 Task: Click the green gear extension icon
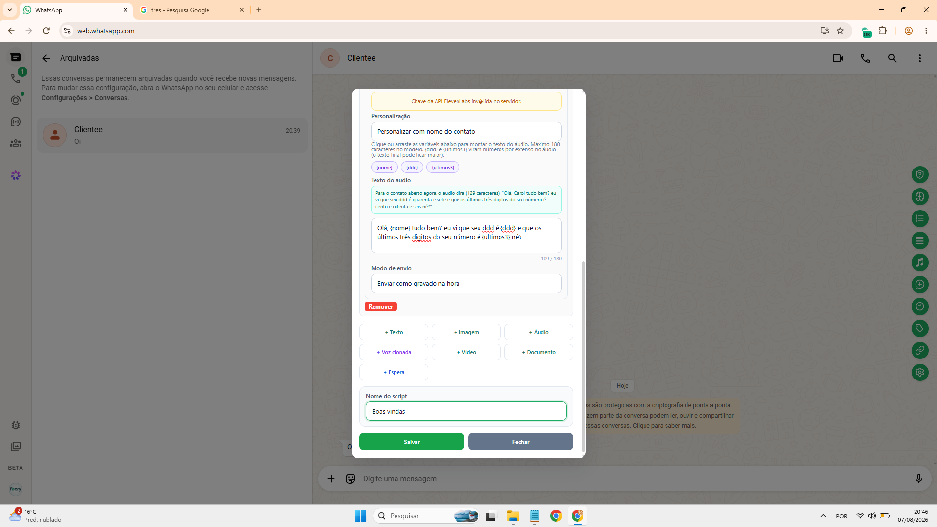pyautogui.click(x=920, y=372)
